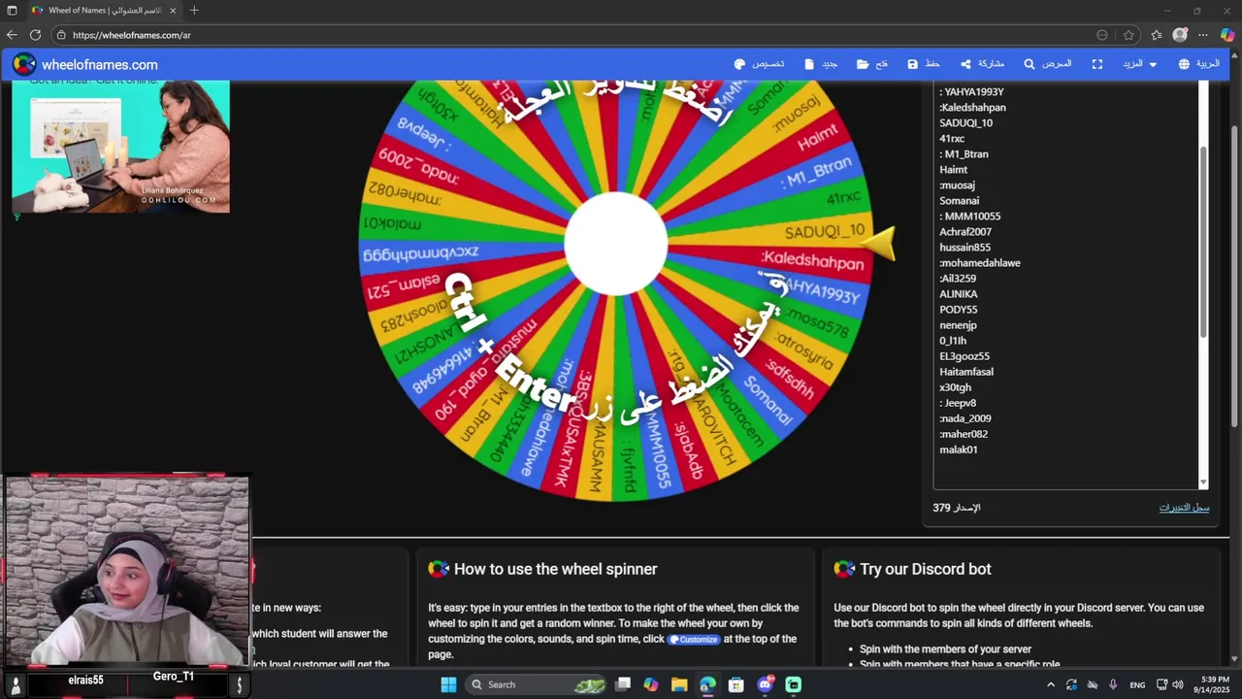Viewport: 1242px width, 699px height.
Task: Switch ENG input language in tray
Action: 1137,684
